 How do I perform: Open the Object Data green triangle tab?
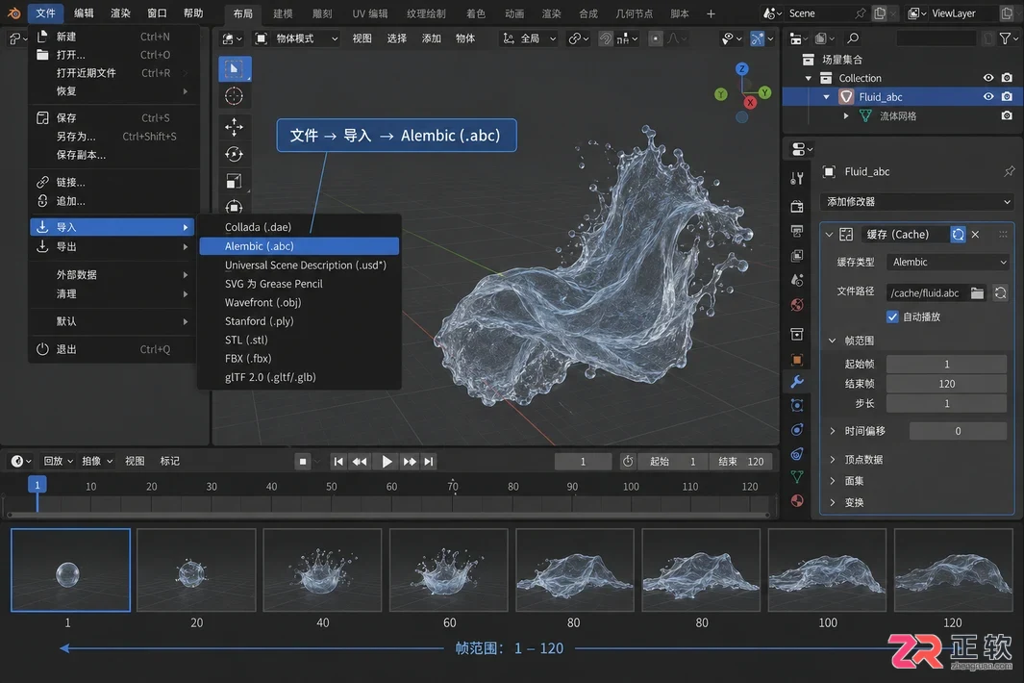[797, 476]
